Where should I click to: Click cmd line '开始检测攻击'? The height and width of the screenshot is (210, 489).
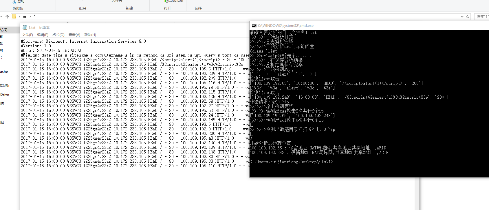pyautogui.click(x=272, y=70)
